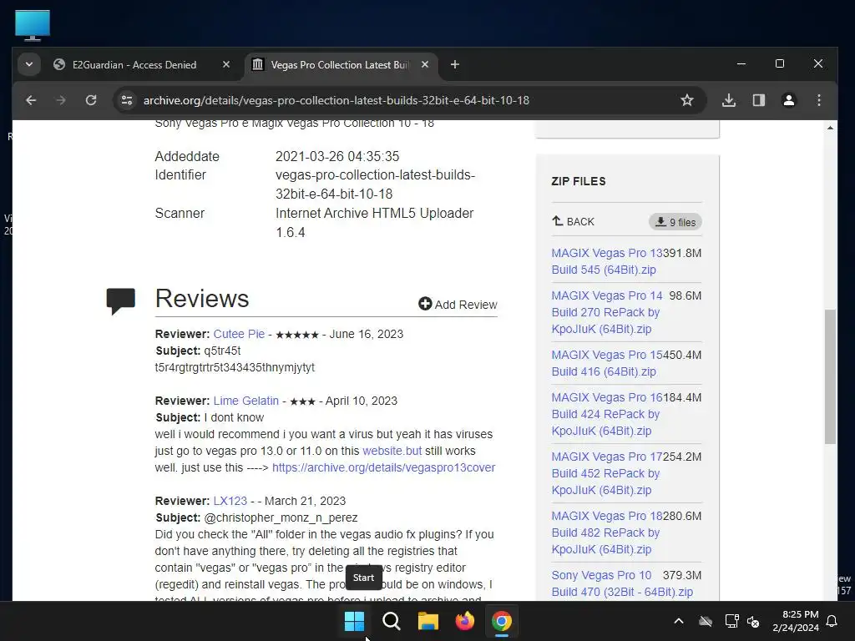The height and width of the screenshot is (641, 855).
Task: Download MAGIX Vegas Pro 18 Build 482 zip
Action: [x=606, y=532]
